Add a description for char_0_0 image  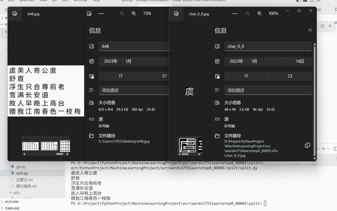coord(268,90)
